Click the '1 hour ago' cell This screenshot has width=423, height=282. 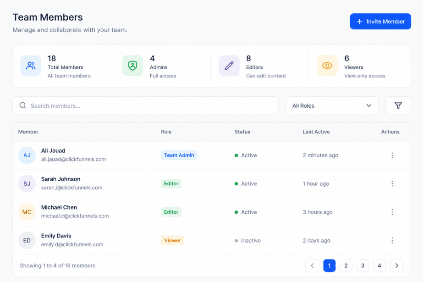(316, 183)
